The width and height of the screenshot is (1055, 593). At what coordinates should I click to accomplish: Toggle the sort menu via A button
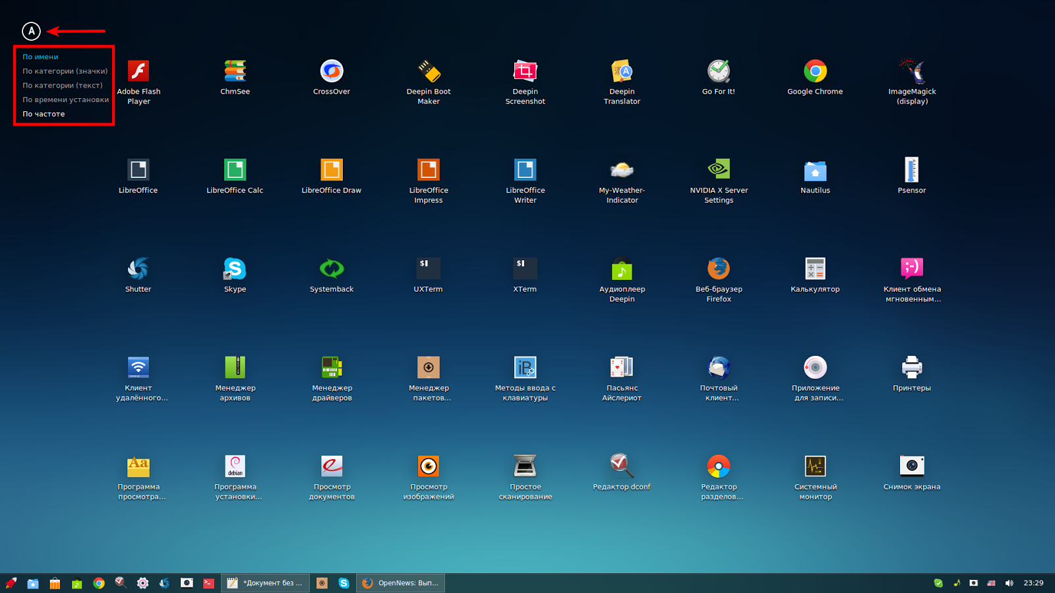pos(31,31)
